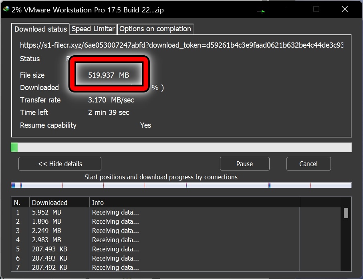Click the 2 min 39 sec time left

pos(109,112)
